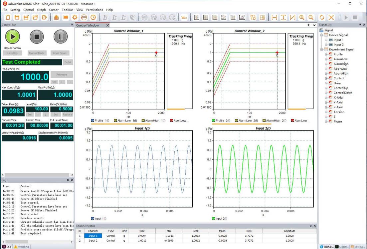Collapse the Experiment Signal tree node
The height and width of the screenshot is (249, 367).
[x=322, y=49]
